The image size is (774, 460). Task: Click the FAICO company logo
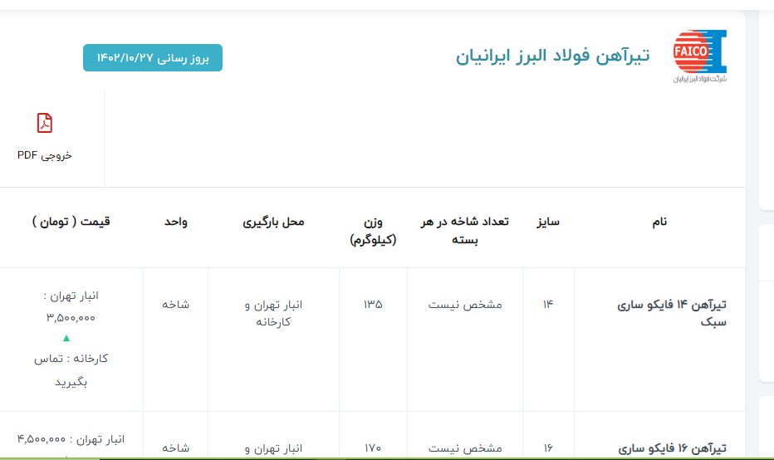click(699, 56)
